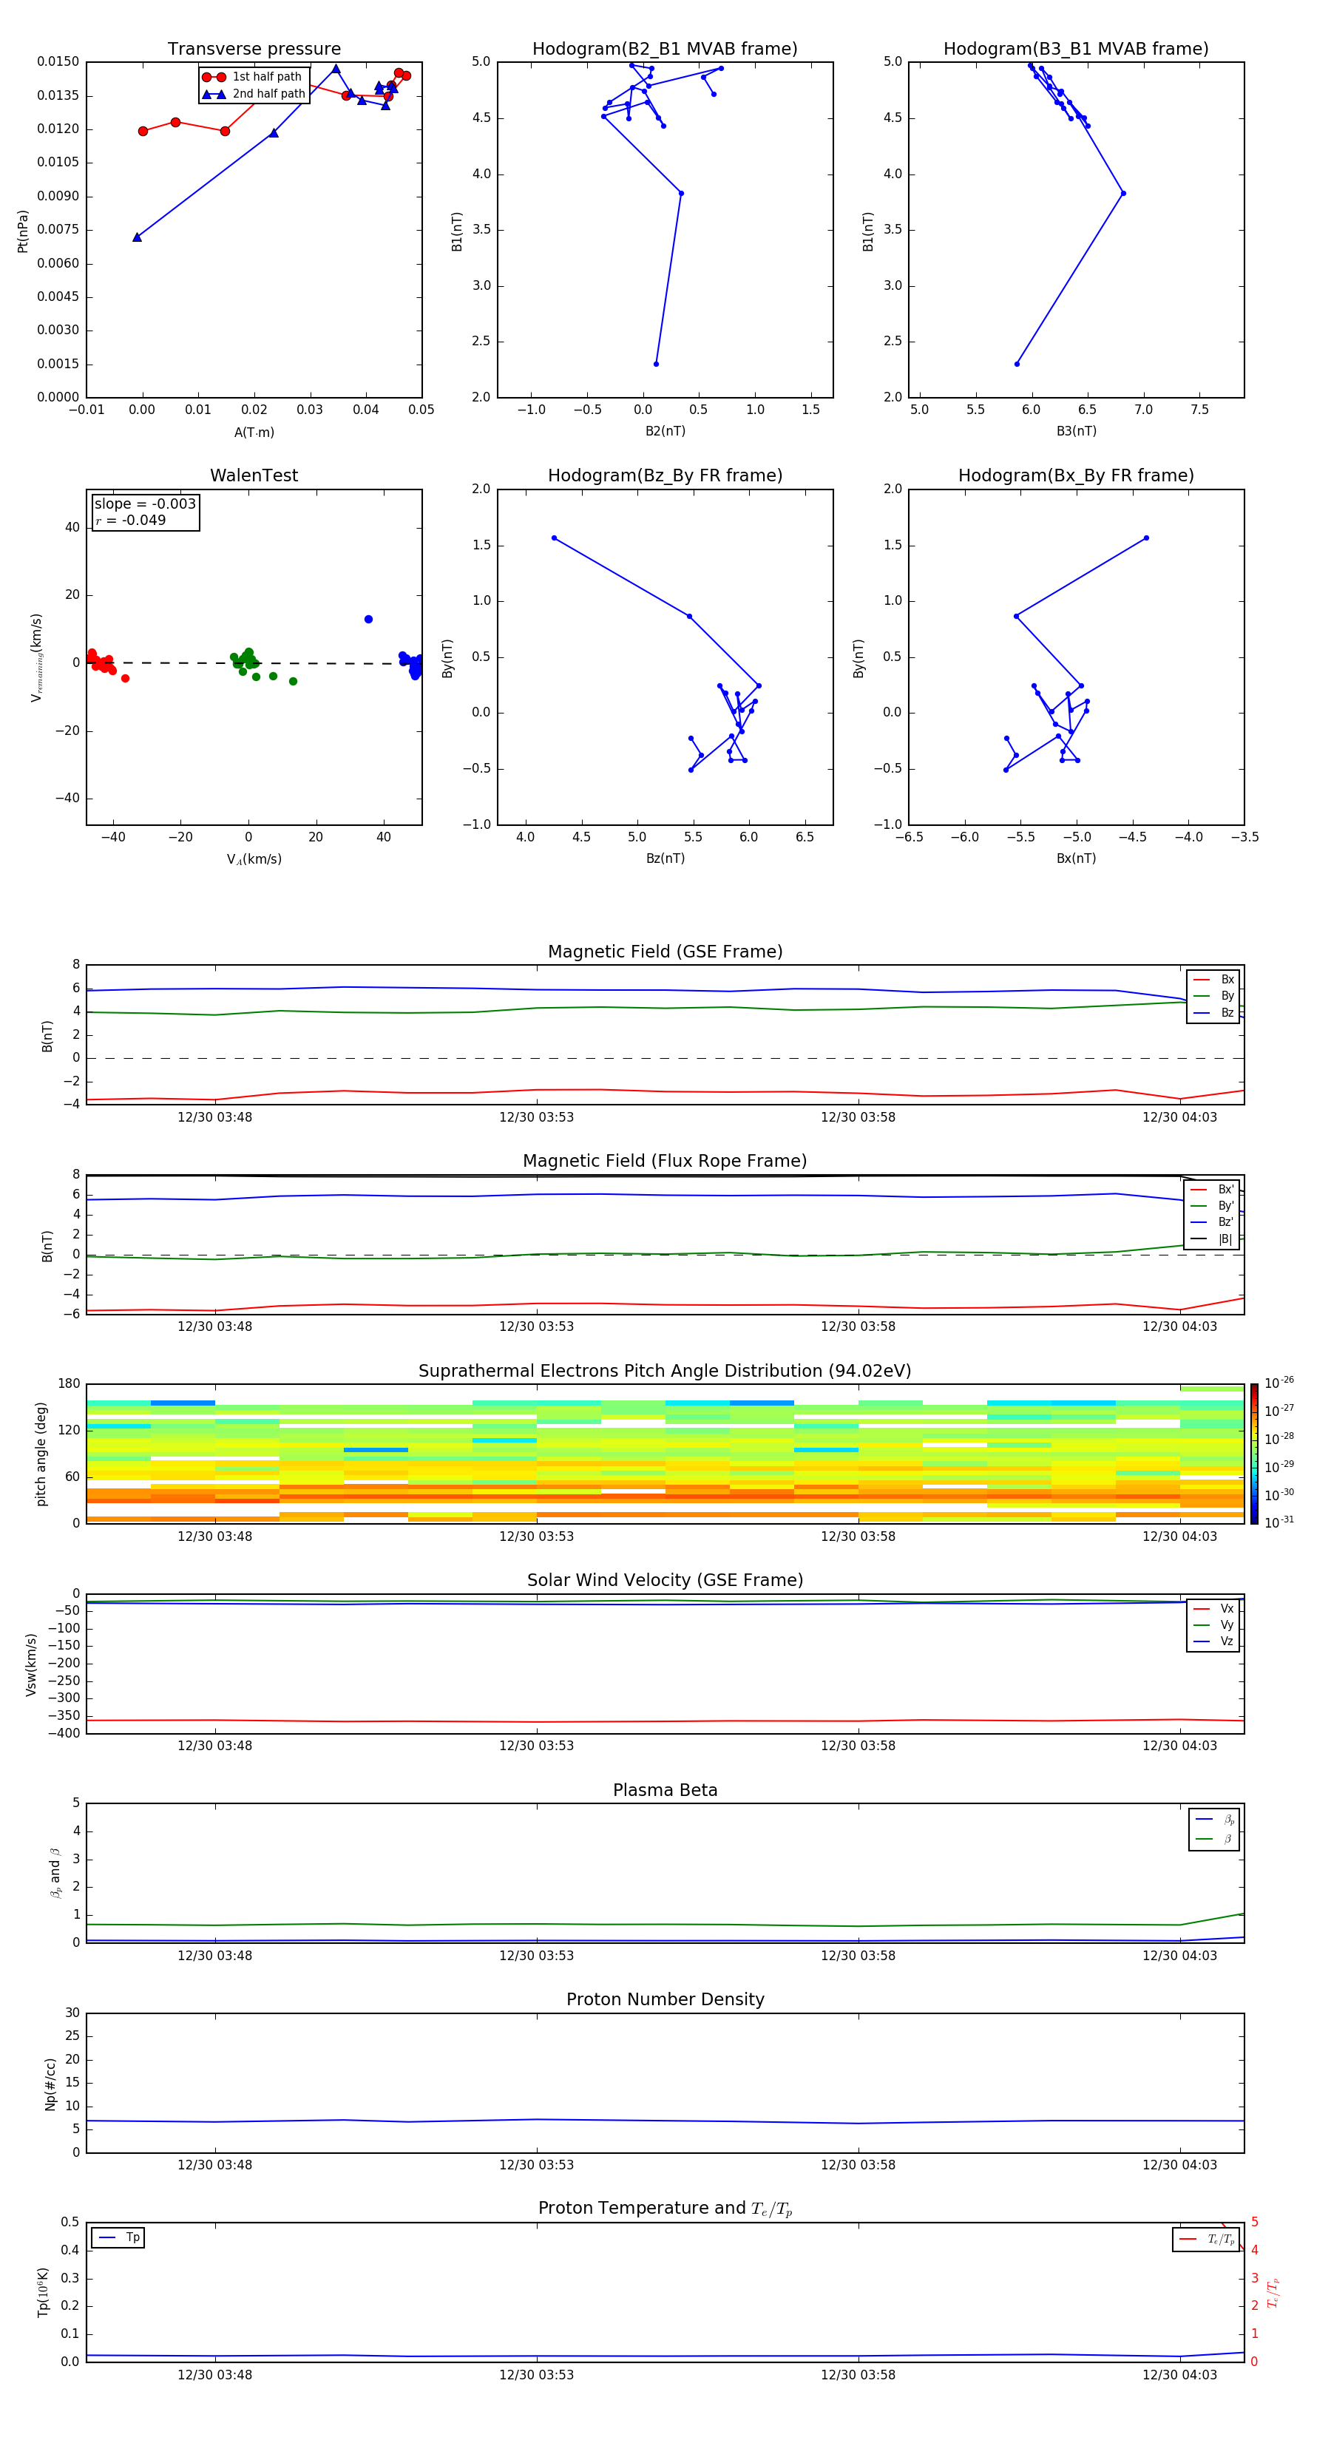
Task: Click the "Magnetic Field (Flux Rope Frame)" title
Action: click(665, 1162)
